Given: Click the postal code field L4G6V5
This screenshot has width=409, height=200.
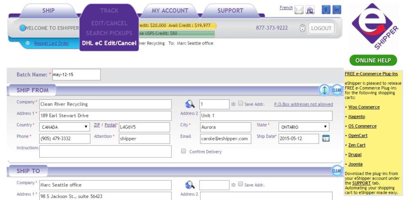Looking at the screenshot, I should (144, 127).
